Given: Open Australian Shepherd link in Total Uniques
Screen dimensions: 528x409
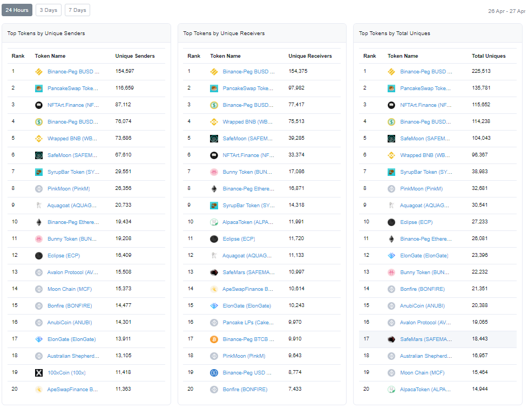Looking at the screenshot, I should [x=426, y=356].
